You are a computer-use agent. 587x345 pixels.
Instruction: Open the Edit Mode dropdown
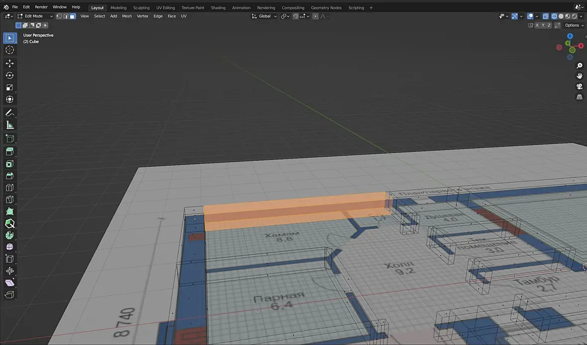click(x=35, y=16)
